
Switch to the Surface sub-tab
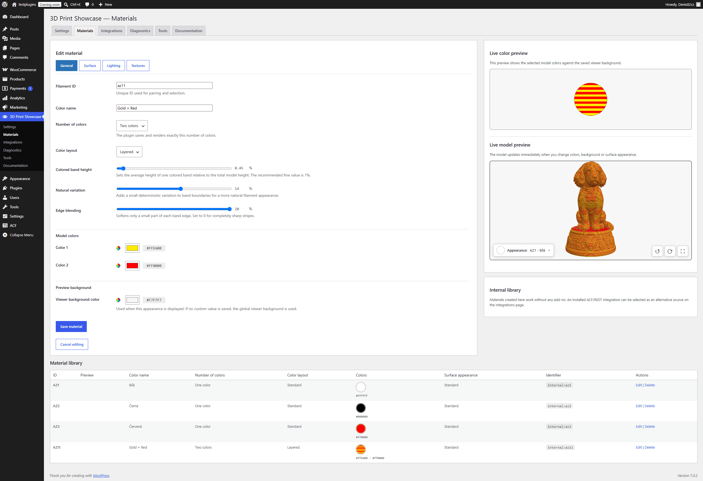coord(90,66)
